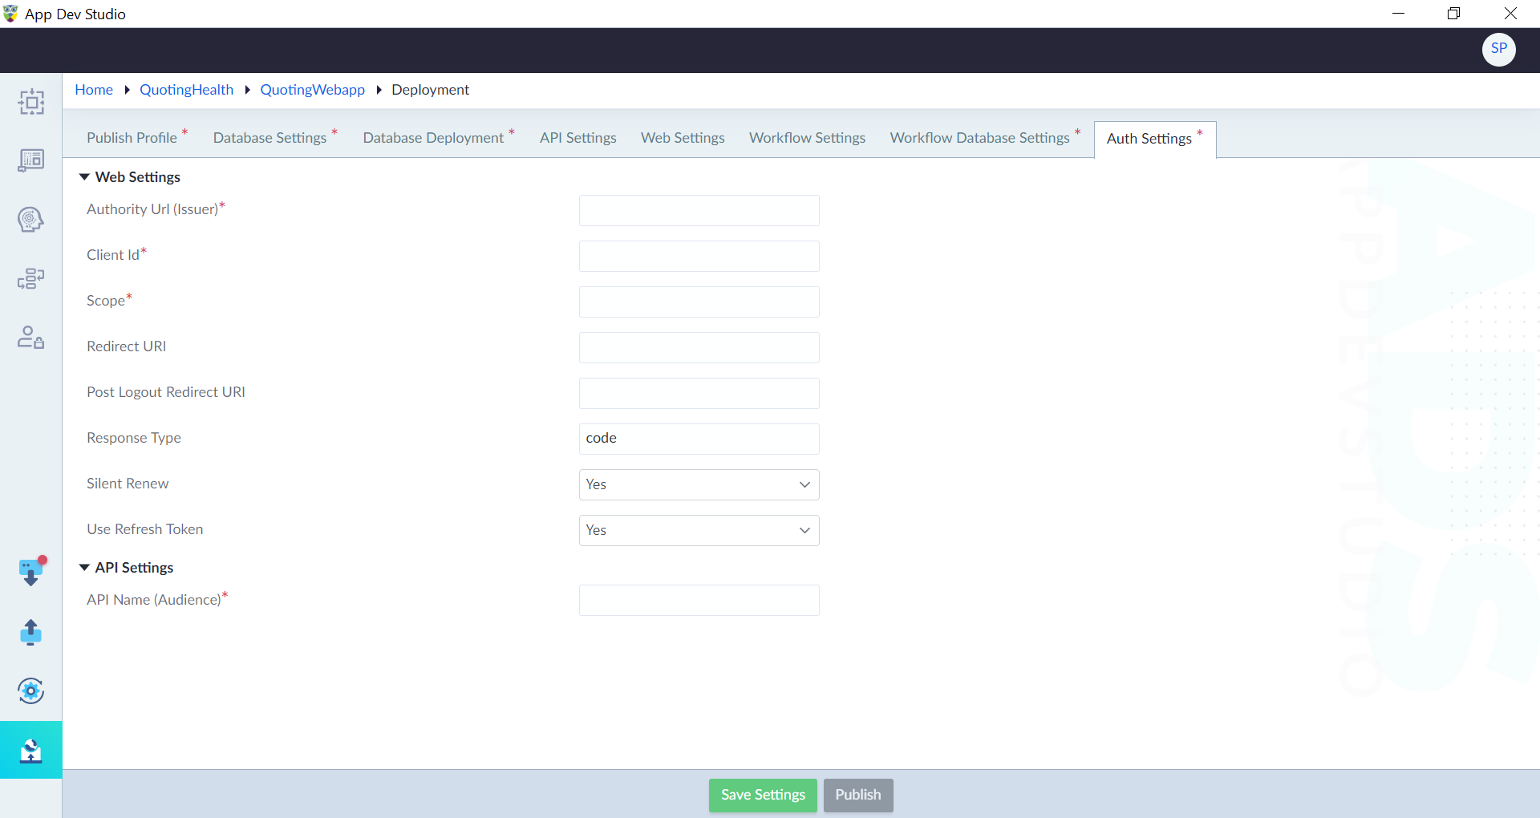Focus the API Name (Audience) field
The width and height of the screenshot is (1540, 818).
pyautogui.click(x=699, y=600)
